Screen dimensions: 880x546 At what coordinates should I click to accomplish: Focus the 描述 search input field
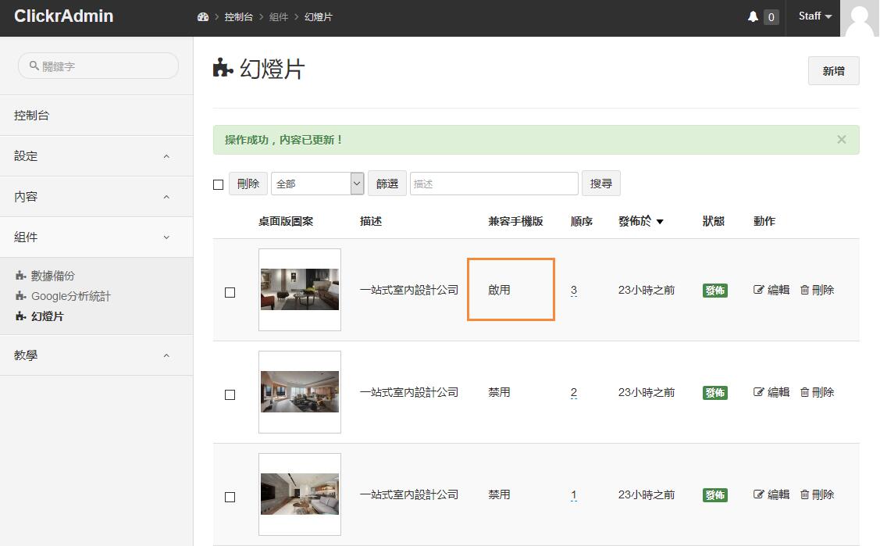[493, 184]
